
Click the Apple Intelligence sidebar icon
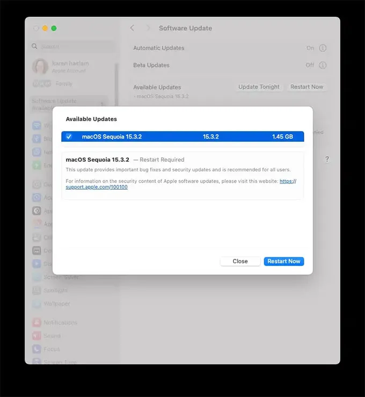tap(36, 224)
